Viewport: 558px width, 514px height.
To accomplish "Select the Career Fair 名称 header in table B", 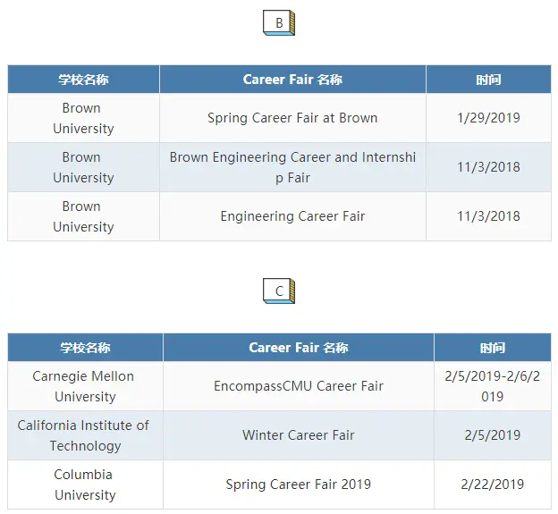I will click(292, 80).
